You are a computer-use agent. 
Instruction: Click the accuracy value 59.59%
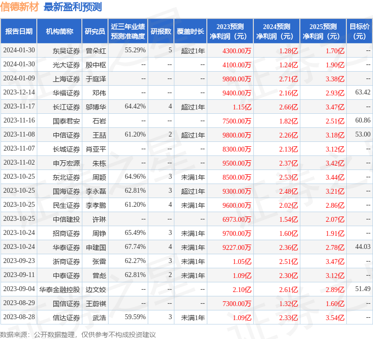click(x=135, y=316)
